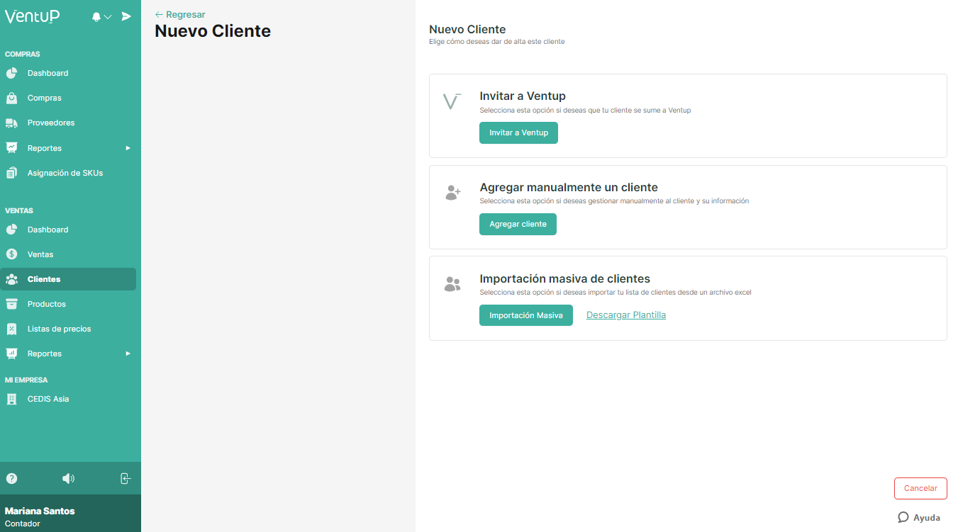
Task: Open help using the question mark icon
Action: coord(11,478)
